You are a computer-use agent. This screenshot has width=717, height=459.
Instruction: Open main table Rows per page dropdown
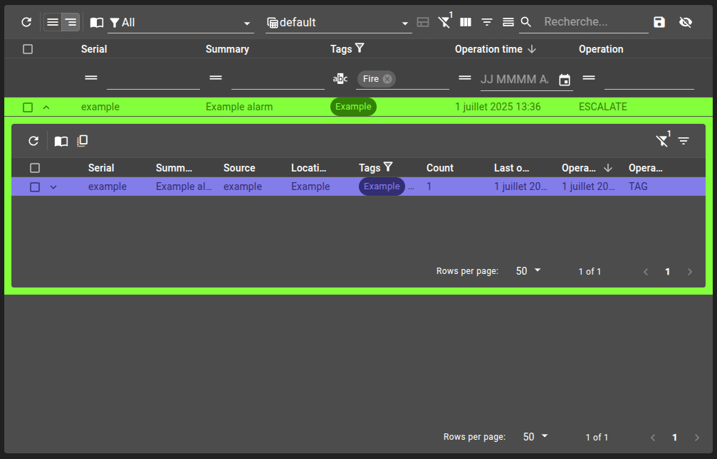coord(535,437)
